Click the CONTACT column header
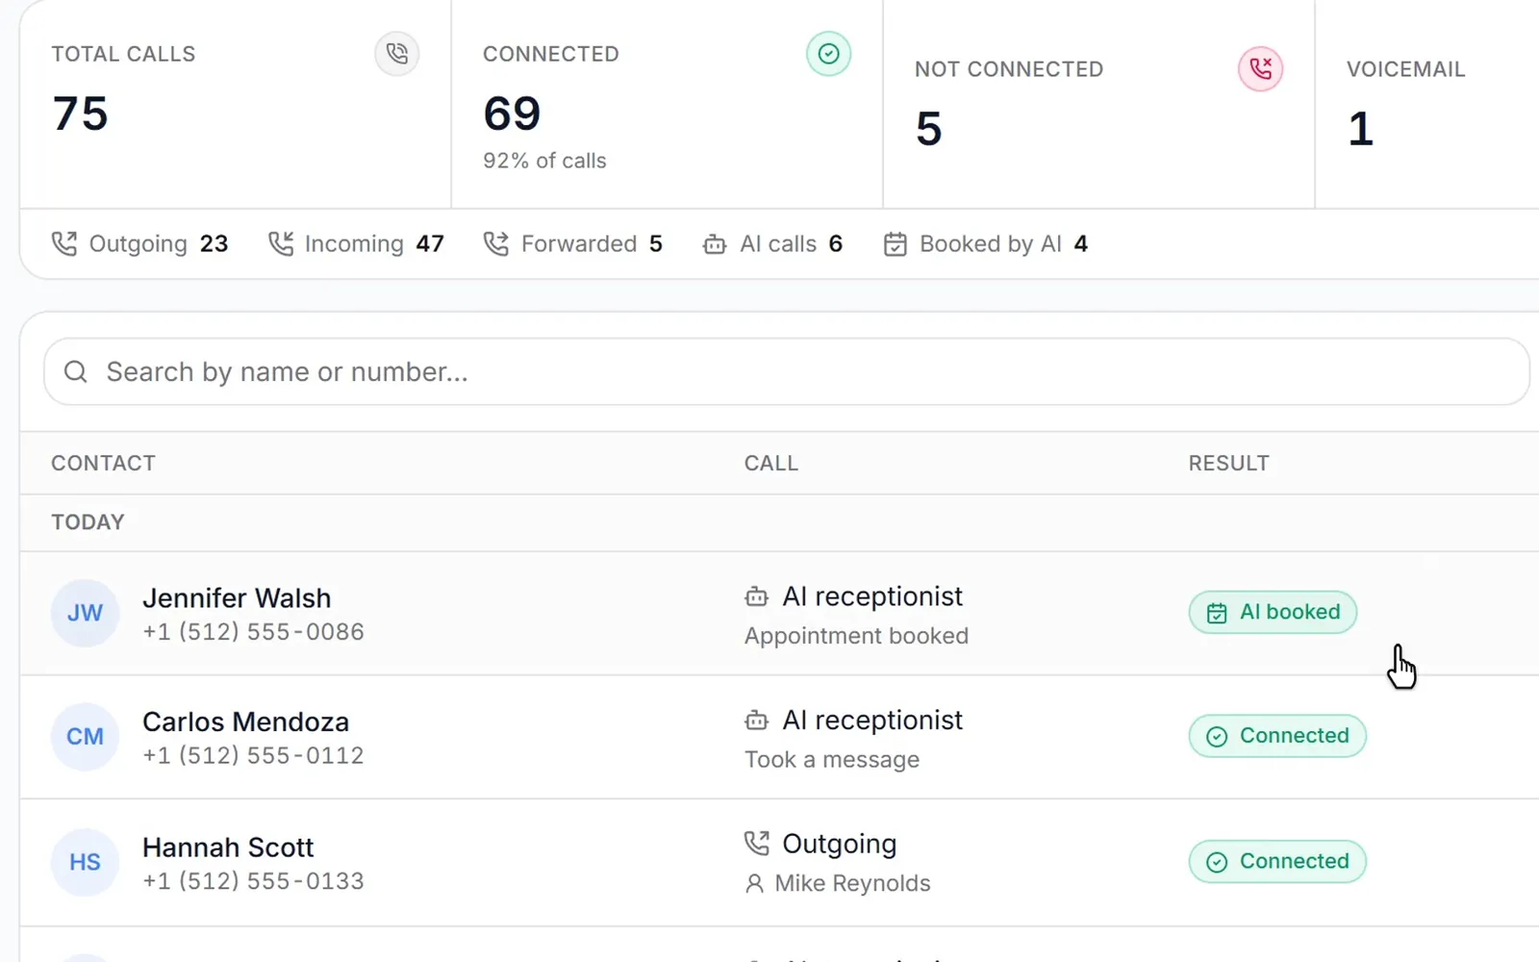Image resolution: width=1539 pixels, height=962 pixels. coord(103,463)
